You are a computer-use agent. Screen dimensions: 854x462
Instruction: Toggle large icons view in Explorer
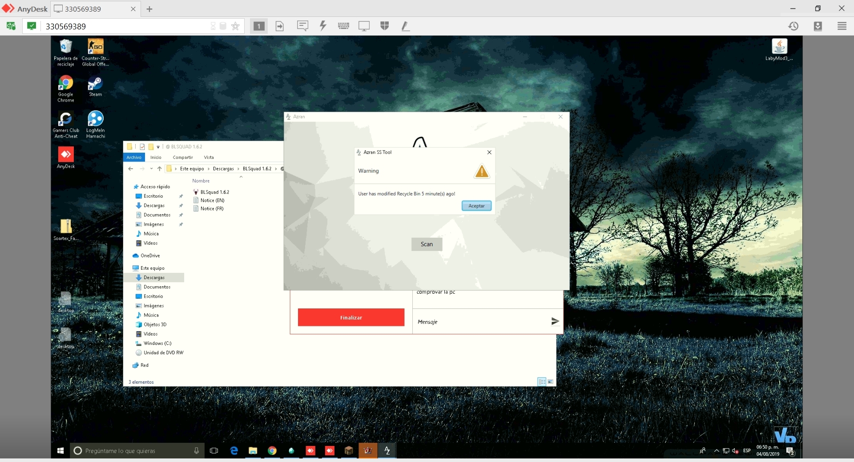coord(551,381)
